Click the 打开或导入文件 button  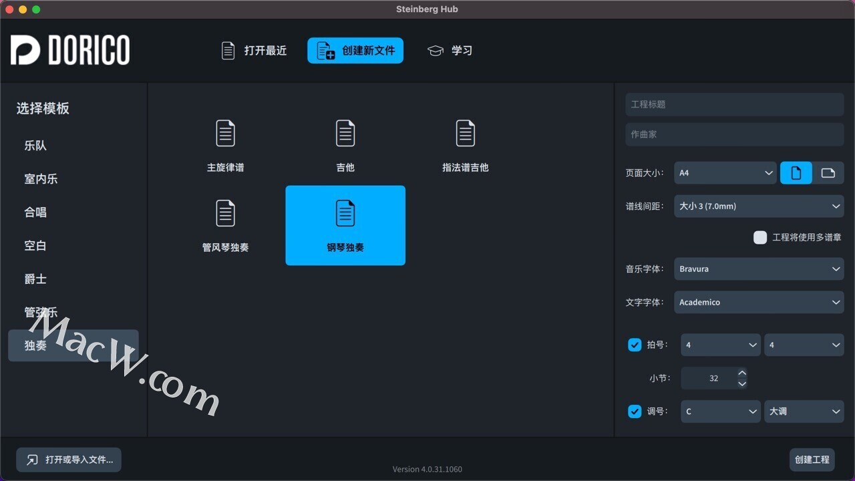69,460
